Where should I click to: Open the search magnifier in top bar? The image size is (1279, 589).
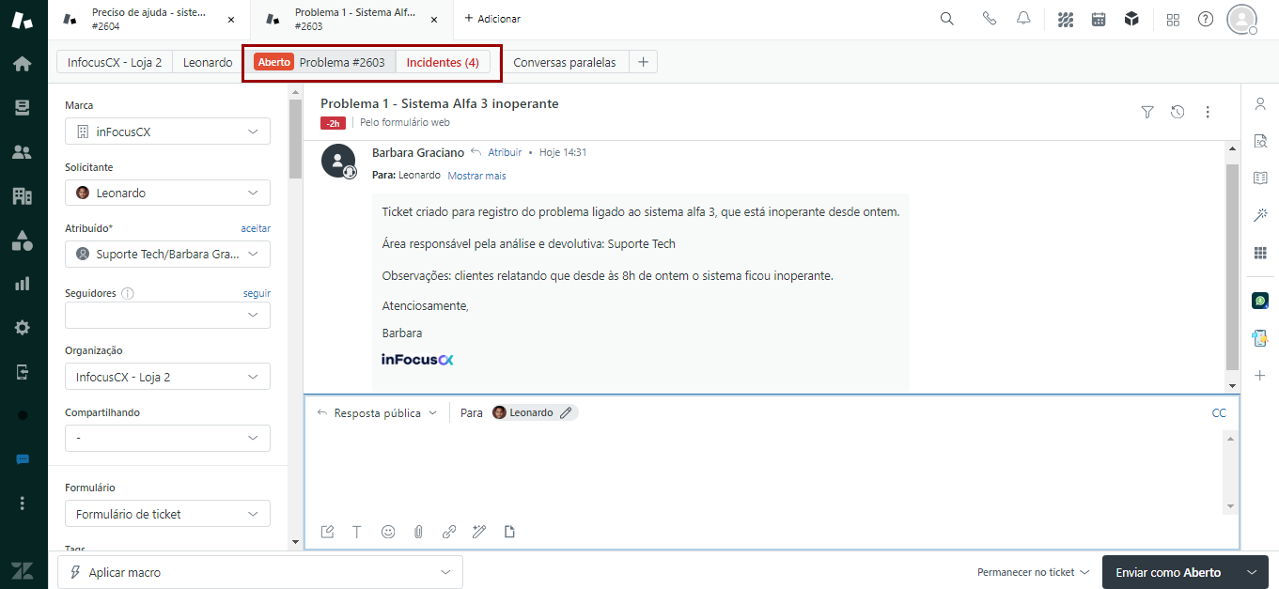pyautogui.click(x=946, y=19)
